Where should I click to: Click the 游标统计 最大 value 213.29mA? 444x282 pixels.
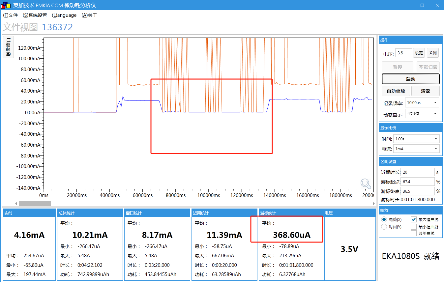(290, 256)
